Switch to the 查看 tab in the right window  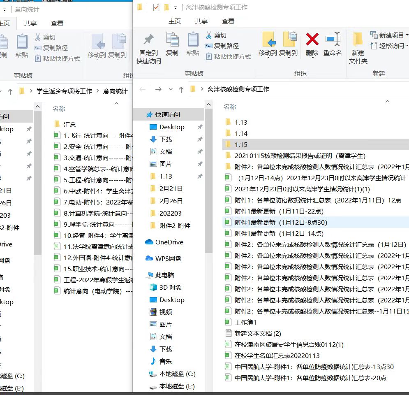(x=228, y=21)
